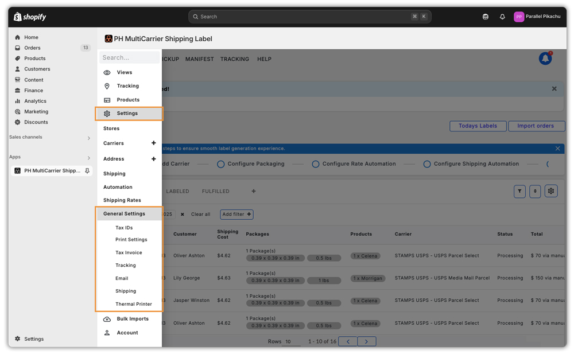The width and height of the screenshot is (574, 354).
Task: Add a new orders tab with plus
Action: tap(254, 191)
